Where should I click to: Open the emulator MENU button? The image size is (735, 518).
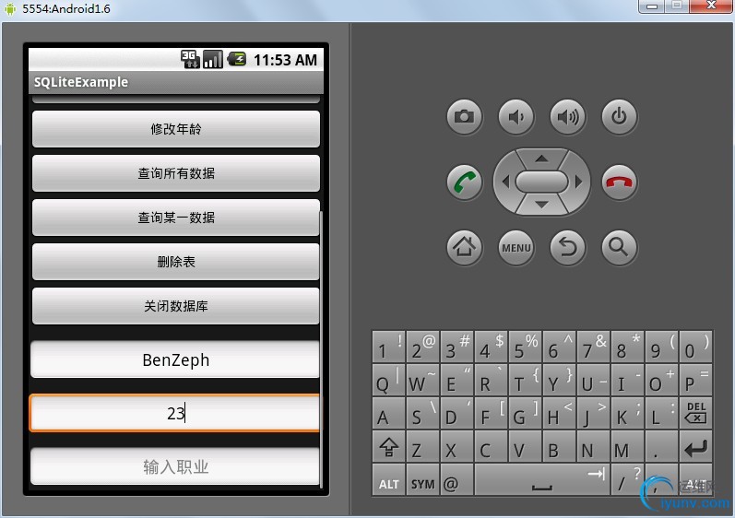[516, 247]
